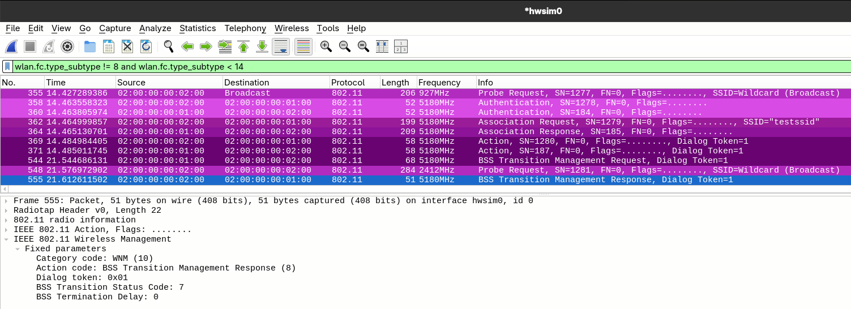Open the Wireless menu
This screenshot has width=851, height=309.
coord(292,28)
